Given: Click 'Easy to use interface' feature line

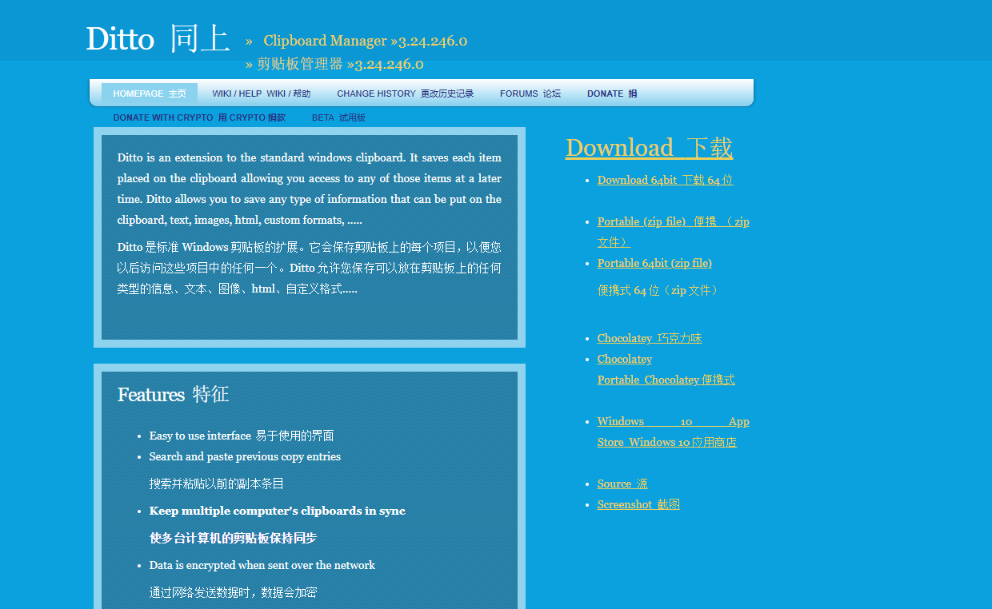Looking at the screenshot, I should coord(242,436).
